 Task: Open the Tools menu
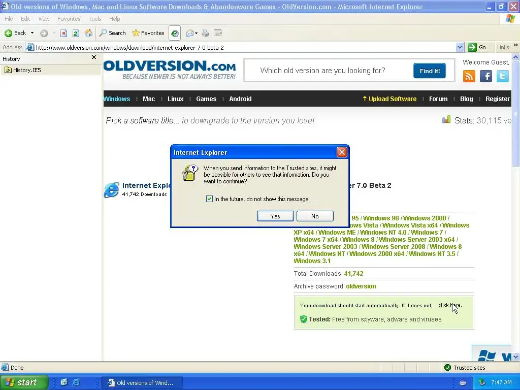point(95,19)
